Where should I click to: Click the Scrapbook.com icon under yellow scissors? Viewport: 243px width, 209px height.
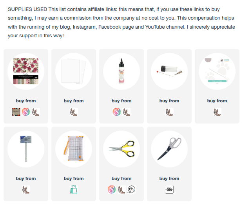click(x=112, y=190)
